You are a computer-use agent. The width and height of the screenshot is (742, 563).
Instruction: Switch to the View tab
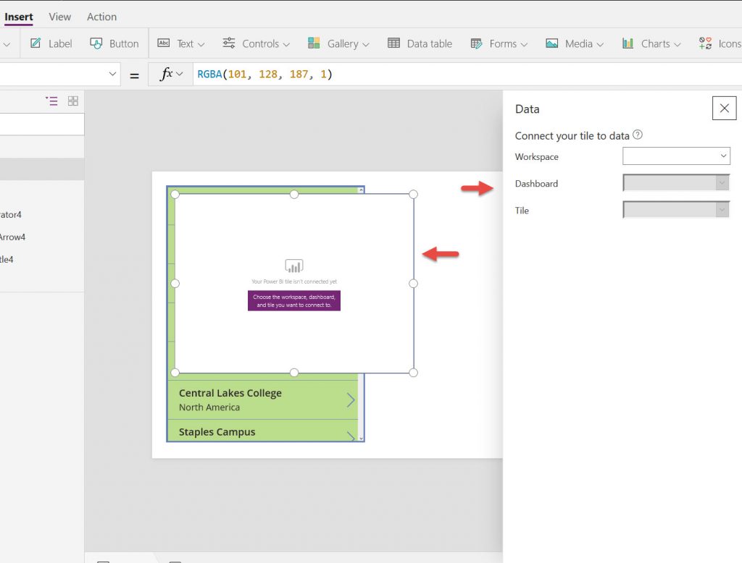[60, 17]
